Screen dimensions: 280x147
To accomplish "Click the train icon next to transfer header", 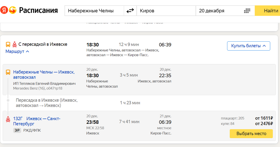I will 15,44.
